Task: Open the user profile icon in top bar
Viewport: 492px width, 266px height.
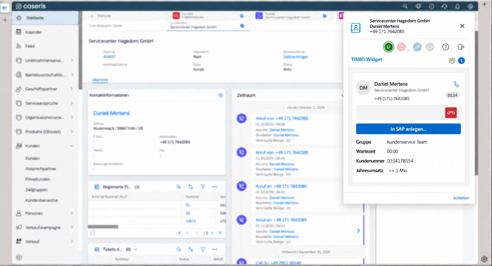Action: pyautogui.click(x=470, y=6)
